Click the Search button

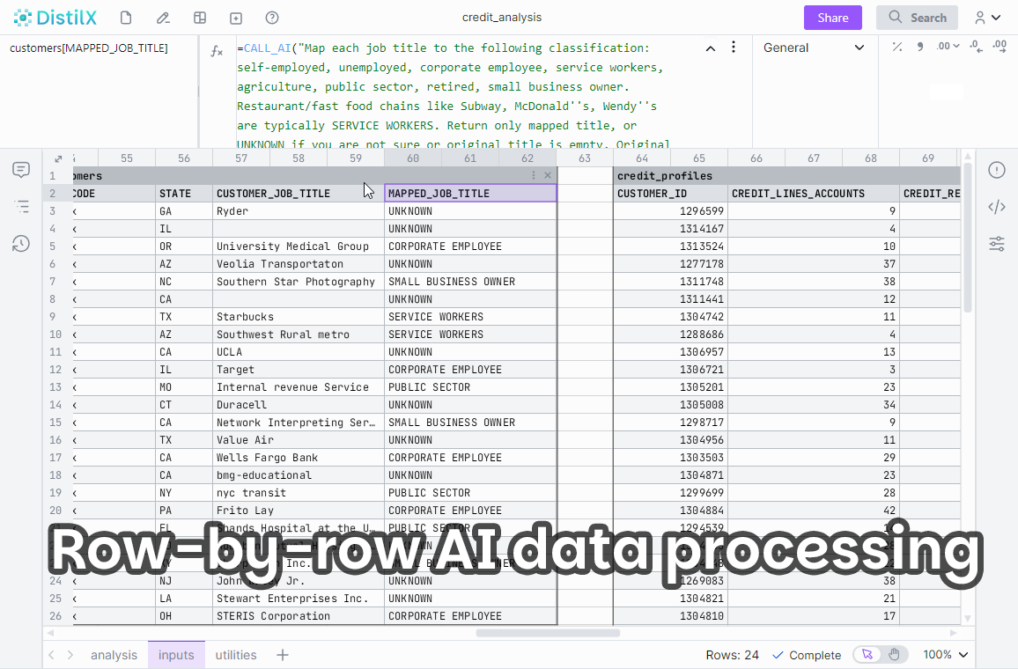pyautogui.click(x=917, y=18)
